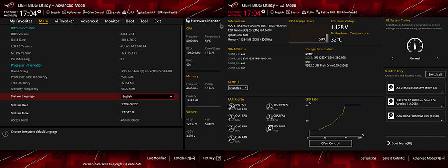Select the UEFI USB 2.0 Flash Drive Partition 1 boot entry

tap(416, 102)
